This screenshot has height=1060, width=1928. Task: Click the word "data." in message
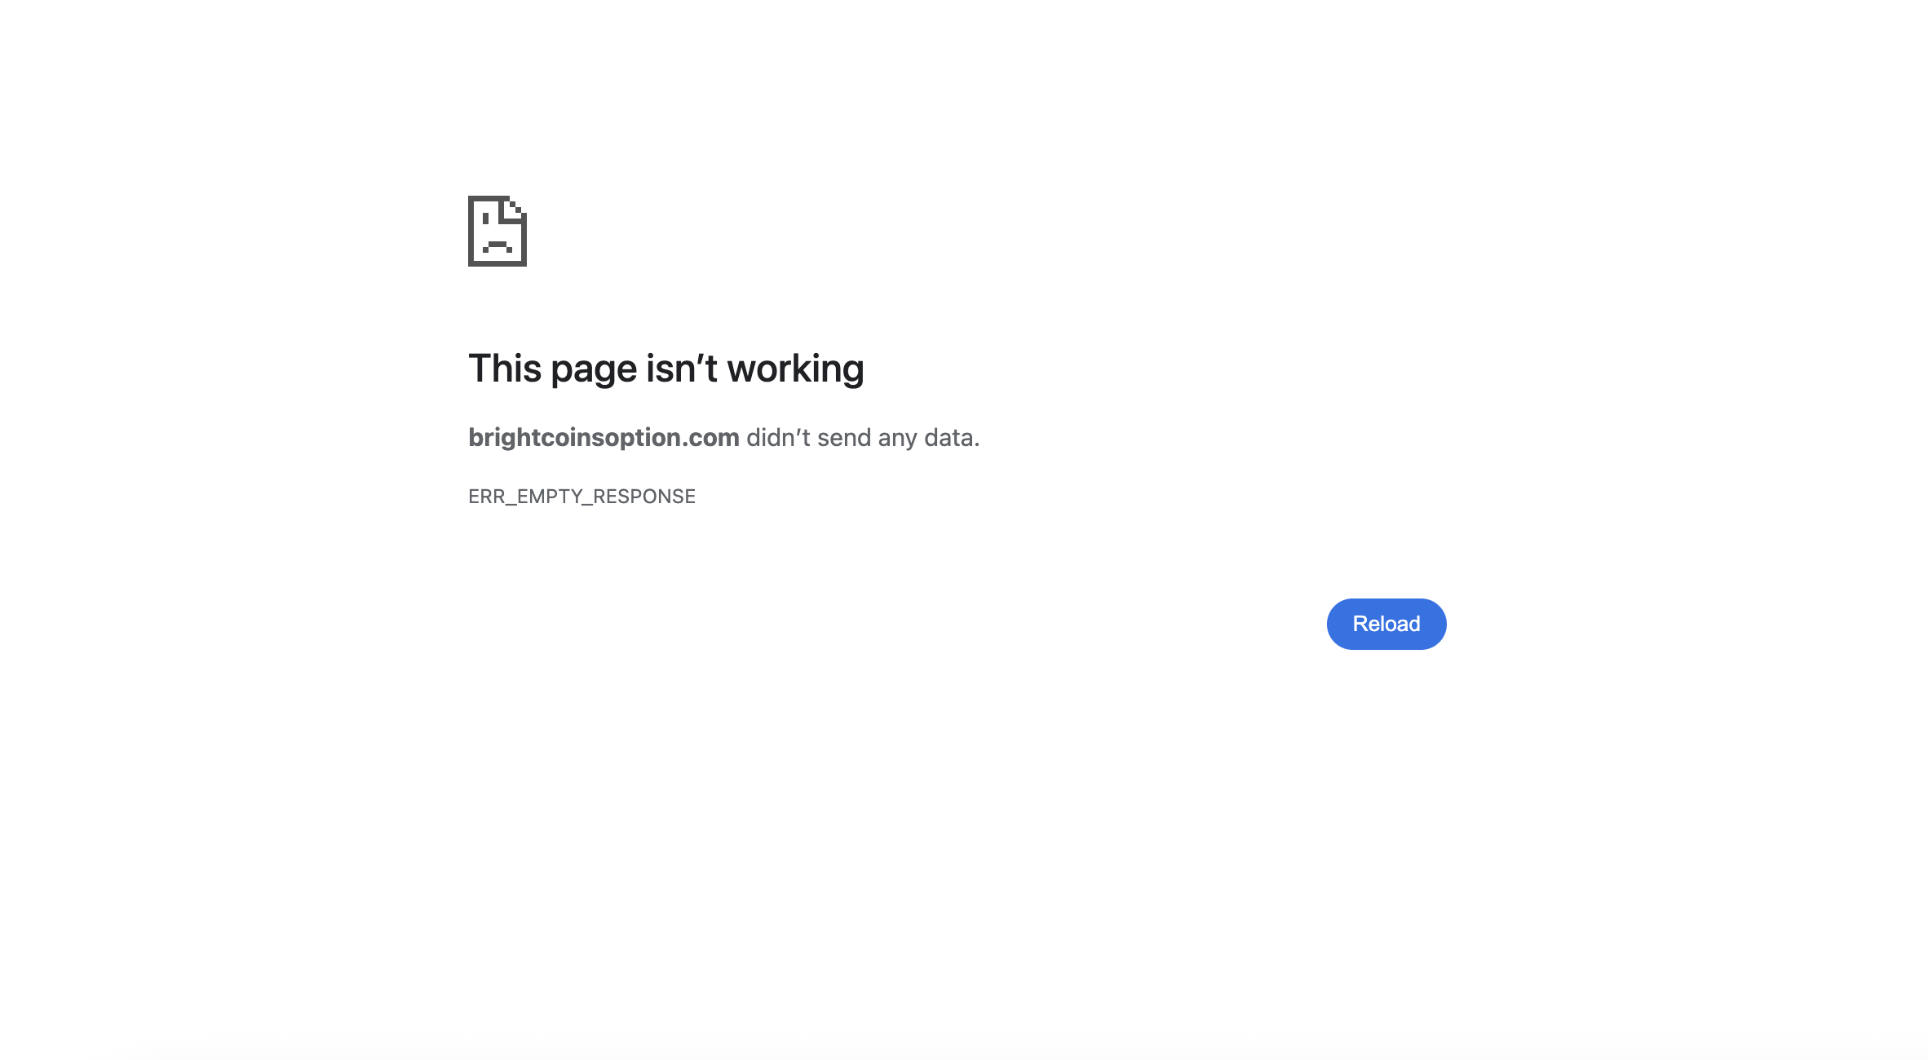click(x=952, y=438)
